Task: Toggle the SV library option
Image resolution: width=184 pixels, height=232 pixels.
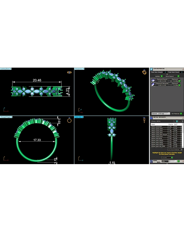Action: coord(175,121)
